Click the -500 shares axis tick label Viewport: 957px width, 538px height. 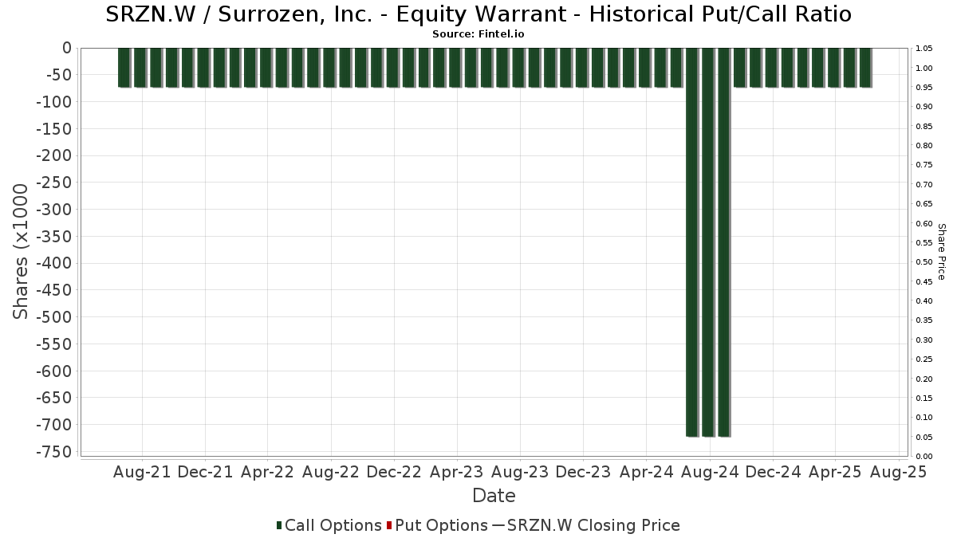53,317
